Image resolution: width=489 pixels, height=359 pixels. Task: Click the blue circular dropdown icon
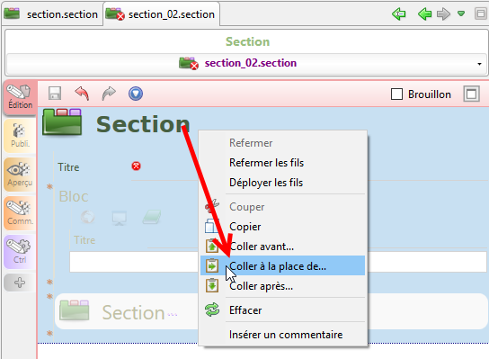(x=136, y=94)
